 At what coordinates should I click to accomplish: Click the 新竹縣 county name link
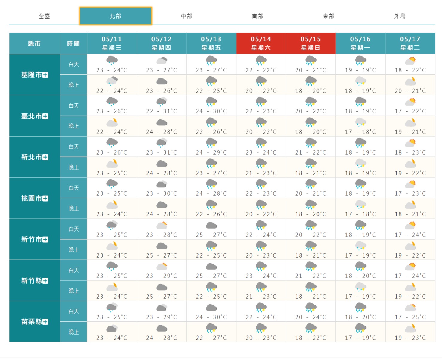coord(31,281)
